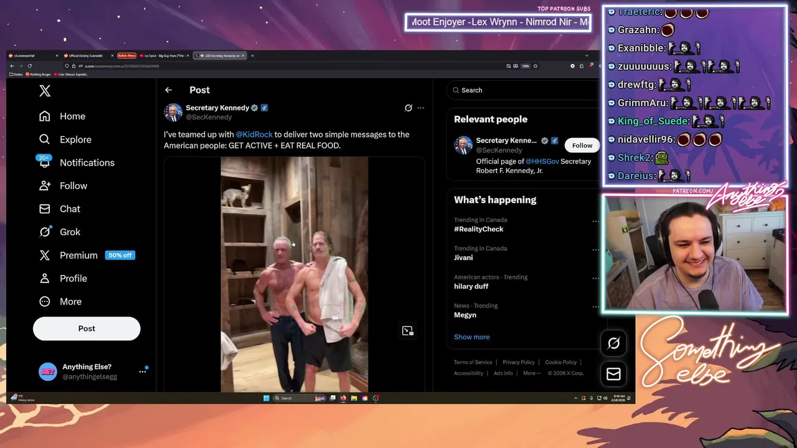Click the video picture-in-picture icon
This screenshot has height=448, width=797.
pyautogui.click(x=408, y=331)
